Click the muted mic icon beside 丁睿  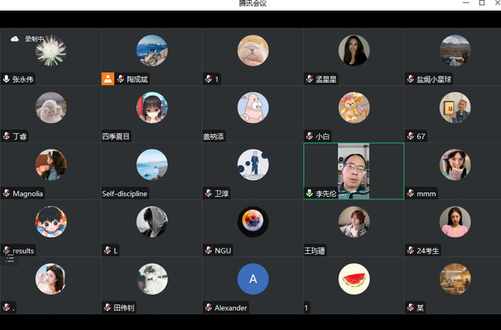coord(7,136)
